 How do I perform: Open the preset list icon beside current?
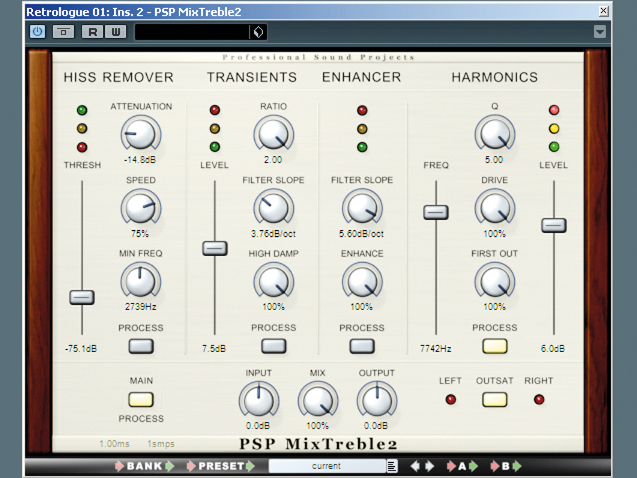[x=392, y=466]
